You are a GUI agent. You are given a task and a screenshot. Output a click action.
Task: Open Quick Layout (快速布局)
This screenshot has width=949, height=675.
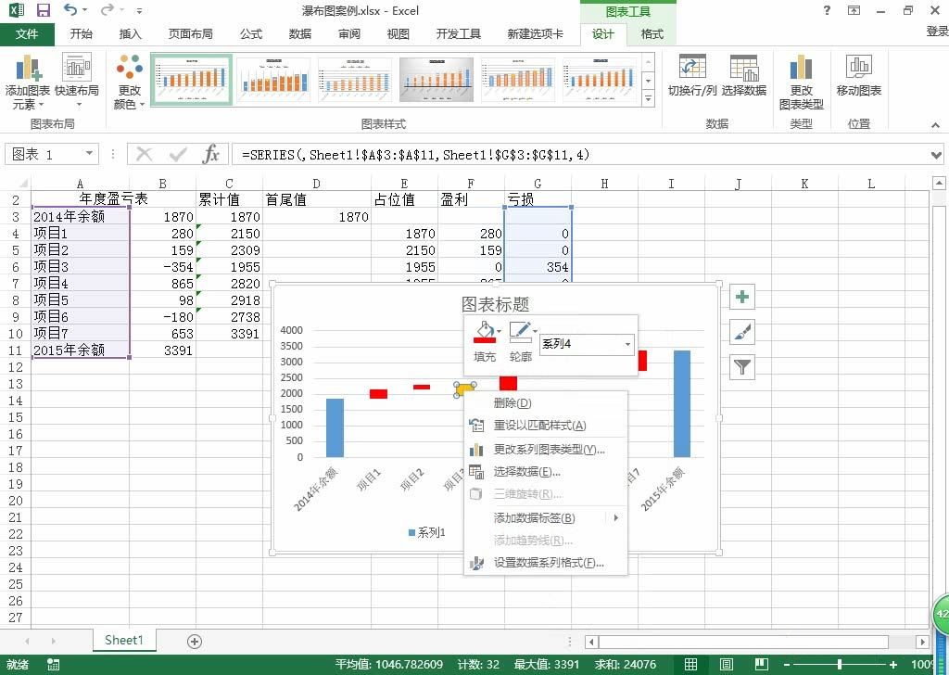click(77, 82)
